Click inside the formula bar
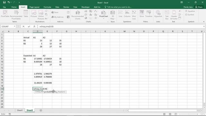 coord(120,26)
